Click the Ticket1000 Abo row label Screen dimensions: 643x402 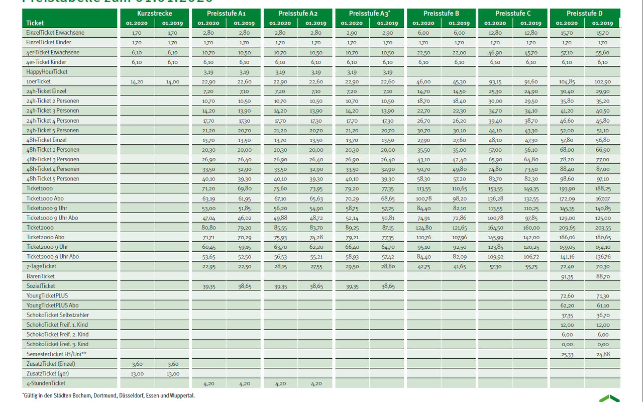tap(45, 198)
